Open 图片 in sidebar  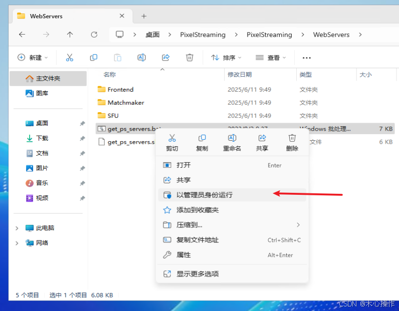48,168
